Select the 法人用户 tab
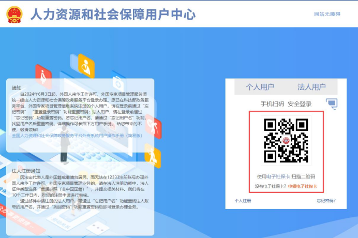The image size is (358, 238). pos(311,87)
